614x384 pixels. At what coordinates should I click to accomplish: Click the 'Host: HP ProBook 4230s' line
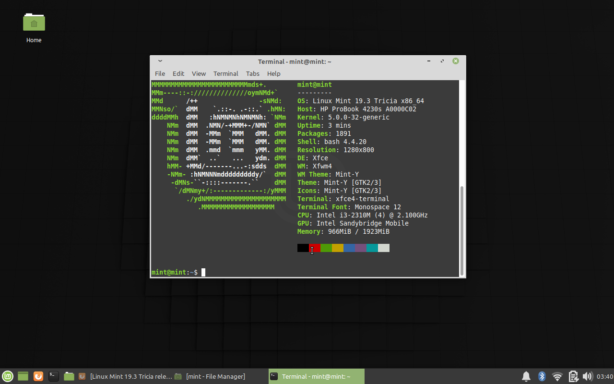point(357,109)
